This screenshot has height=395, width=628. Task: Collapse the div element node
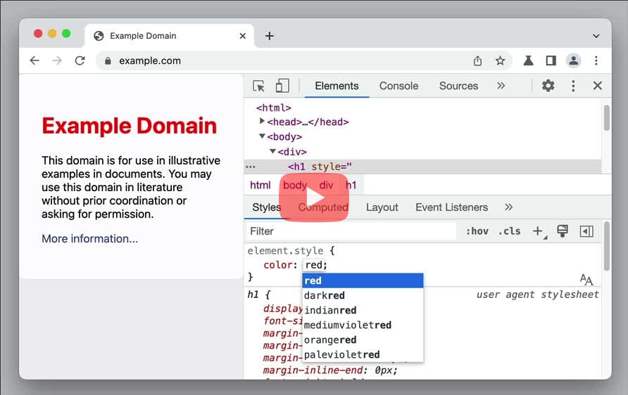(x=272, y=152)
